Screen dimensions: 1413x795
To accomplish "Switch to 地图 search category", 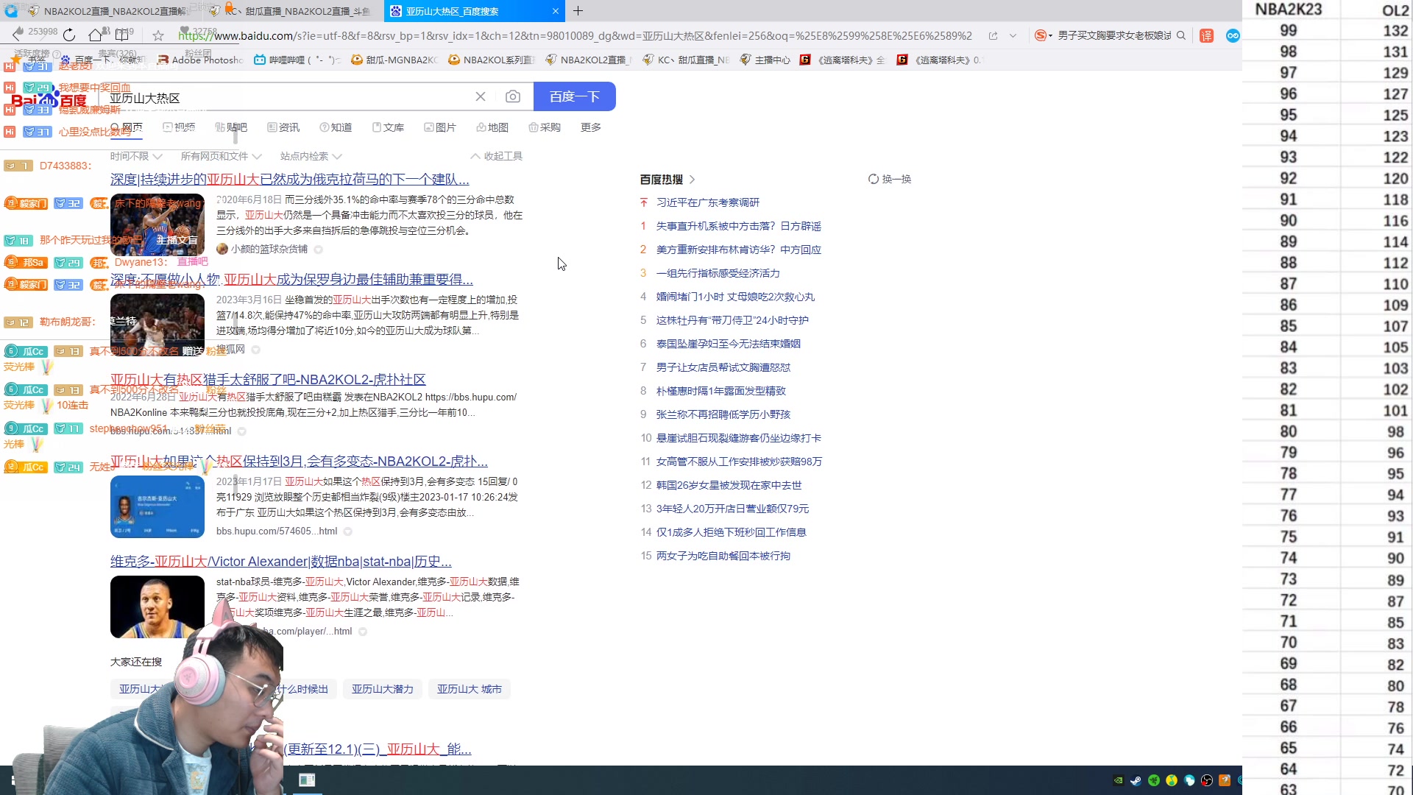I will point(492,127).
